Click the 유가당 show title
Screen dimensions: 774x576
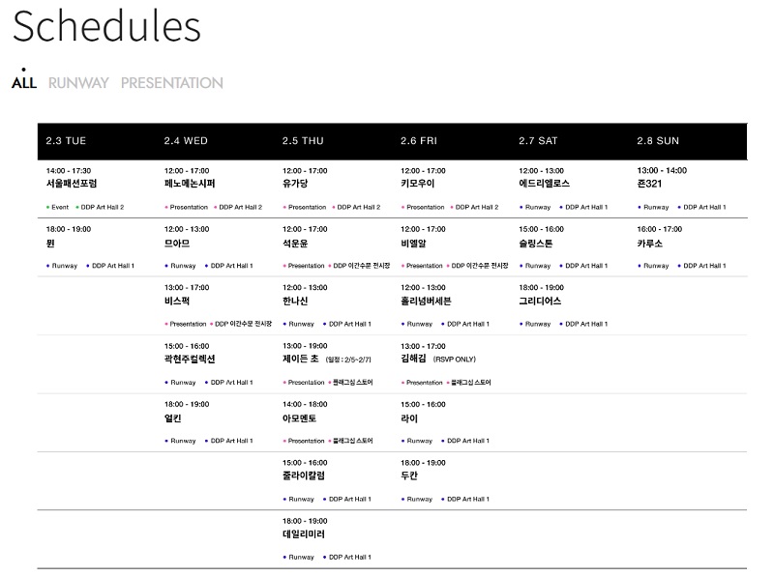coord(295,184)
